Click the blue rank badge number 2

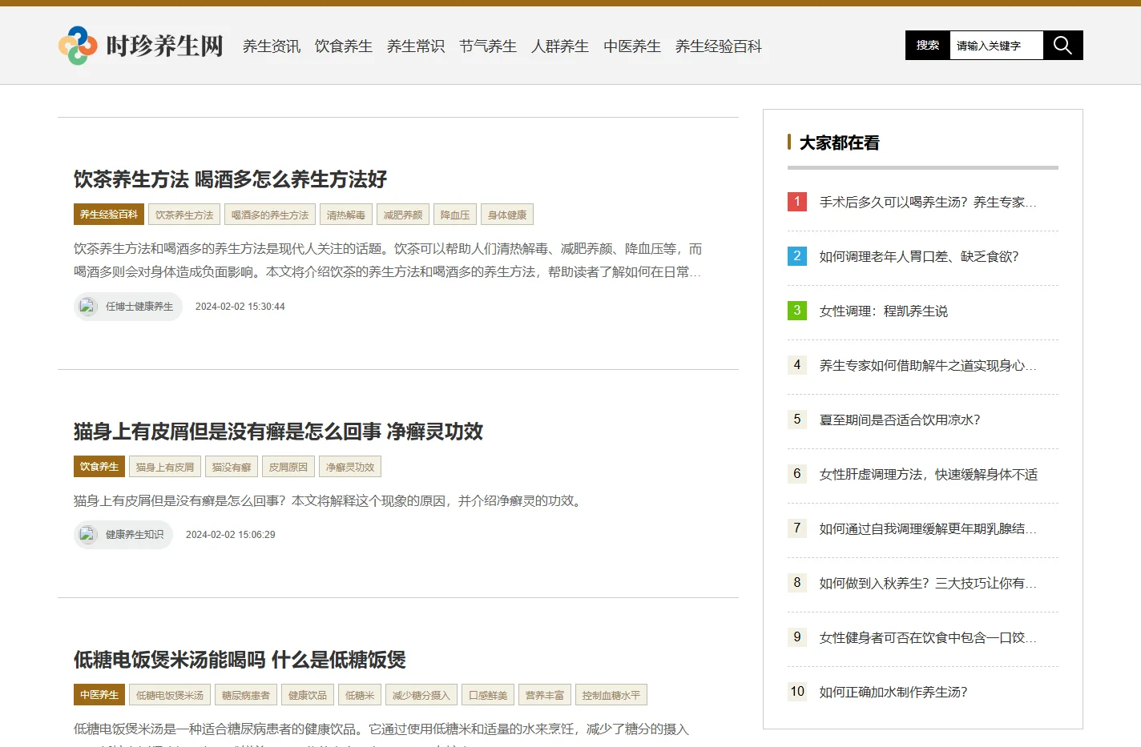[797, 256]
